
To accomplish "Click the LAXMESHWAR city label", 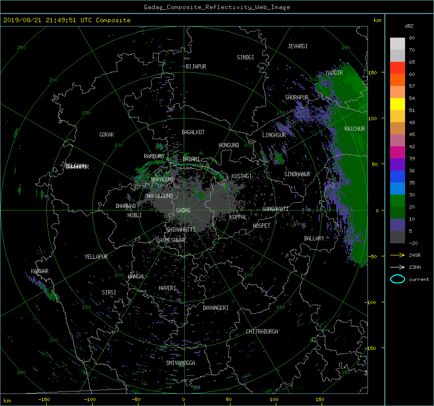I will pos(171,240).
